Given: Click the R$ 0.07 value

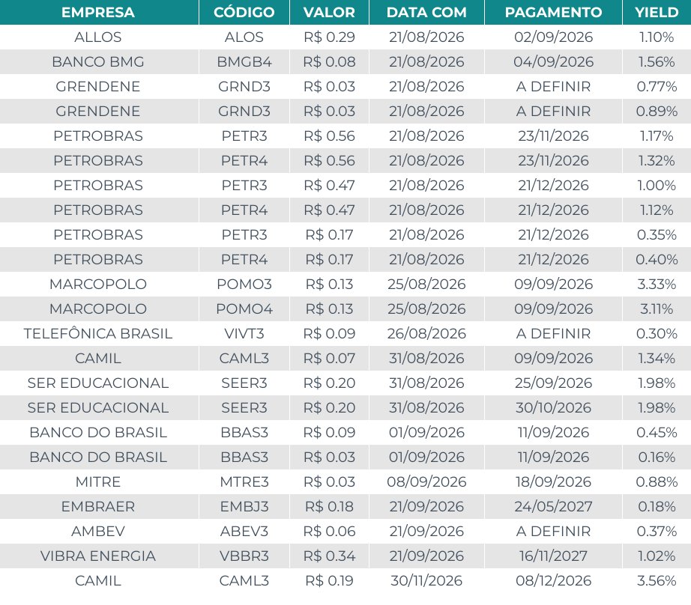Looking at the screenshot, I should point(329,358).
